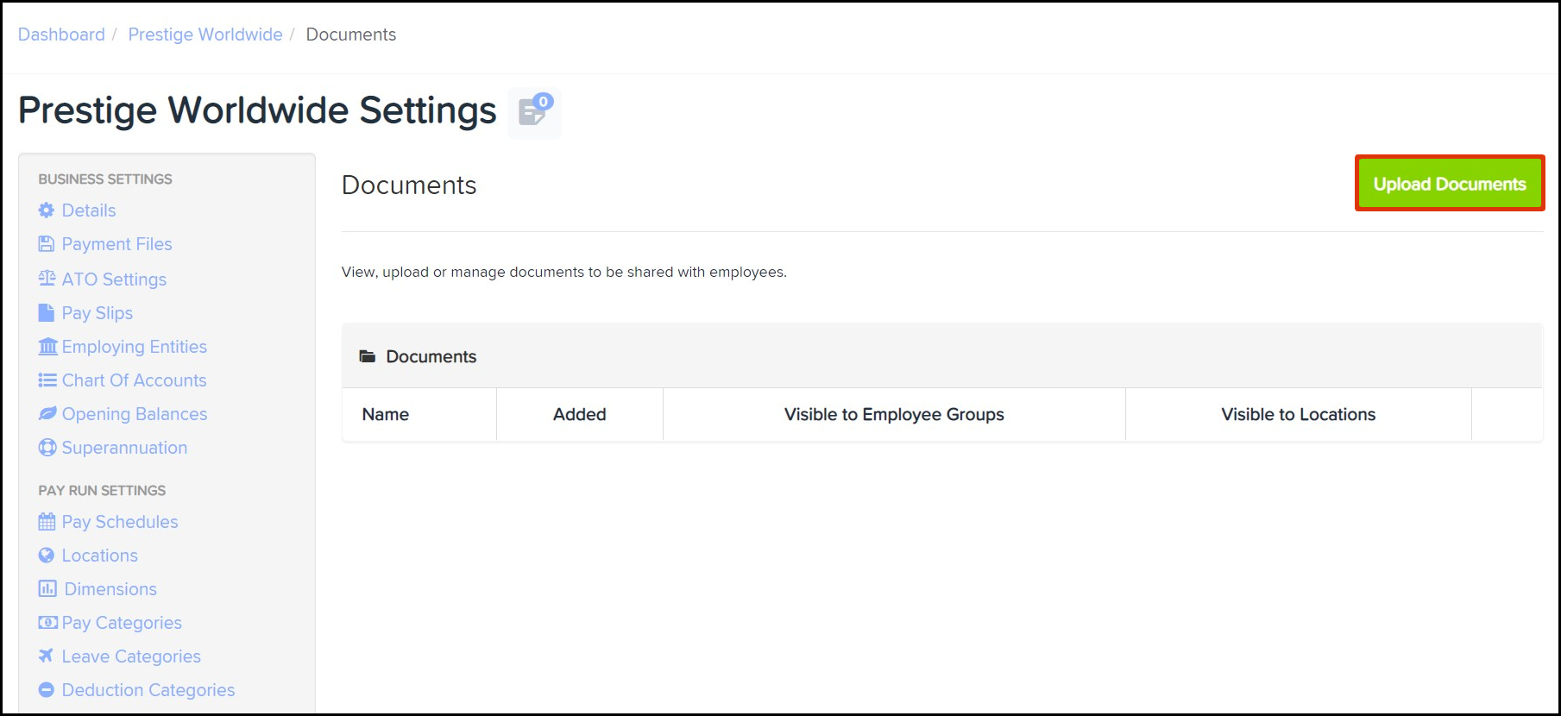The height and width of the screenshot is (716, 1561).
Task: Click the save-disk icon beside Payment Files
Action: [47, 244]
